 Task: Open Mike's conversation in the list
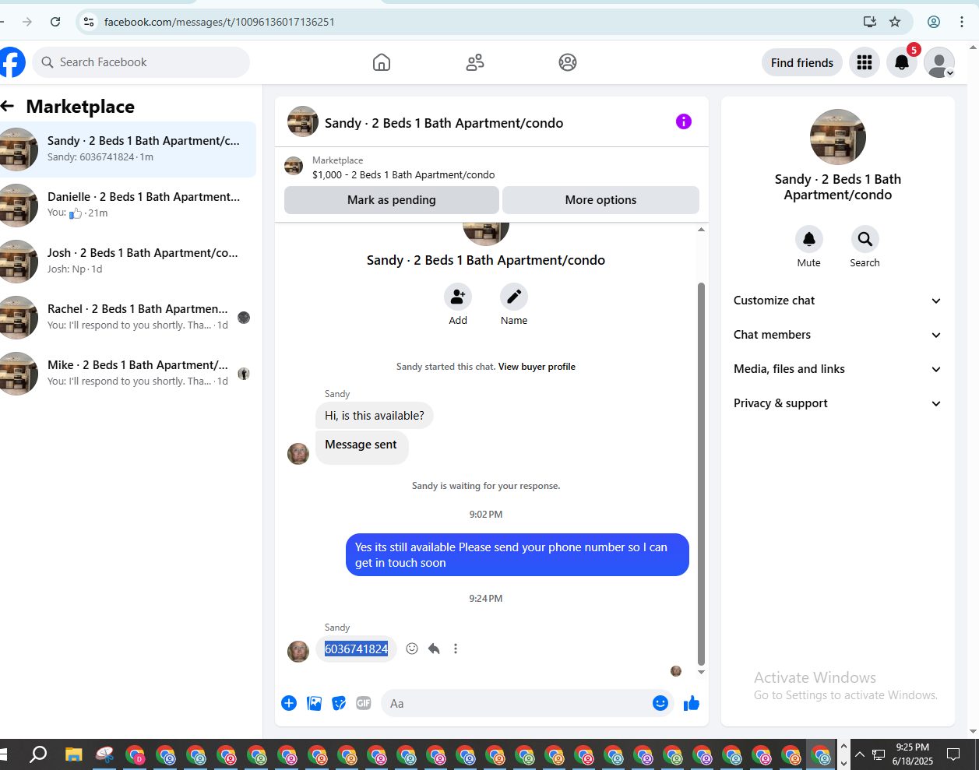click(128, 374)
